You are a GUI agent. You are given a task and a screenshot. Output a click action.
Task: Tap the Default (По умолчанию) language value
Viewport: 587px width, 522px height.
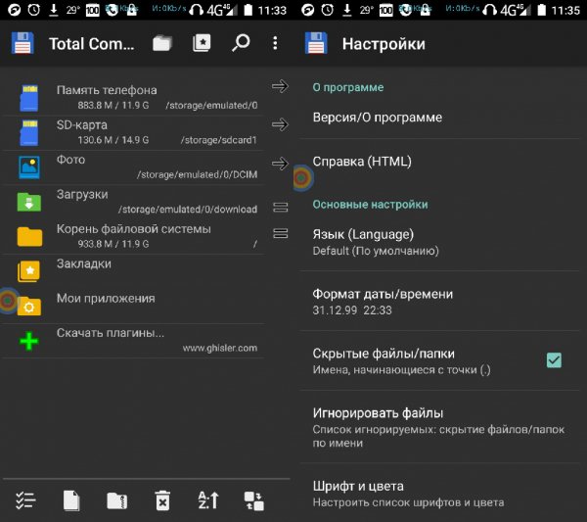(x=376, y=251)
